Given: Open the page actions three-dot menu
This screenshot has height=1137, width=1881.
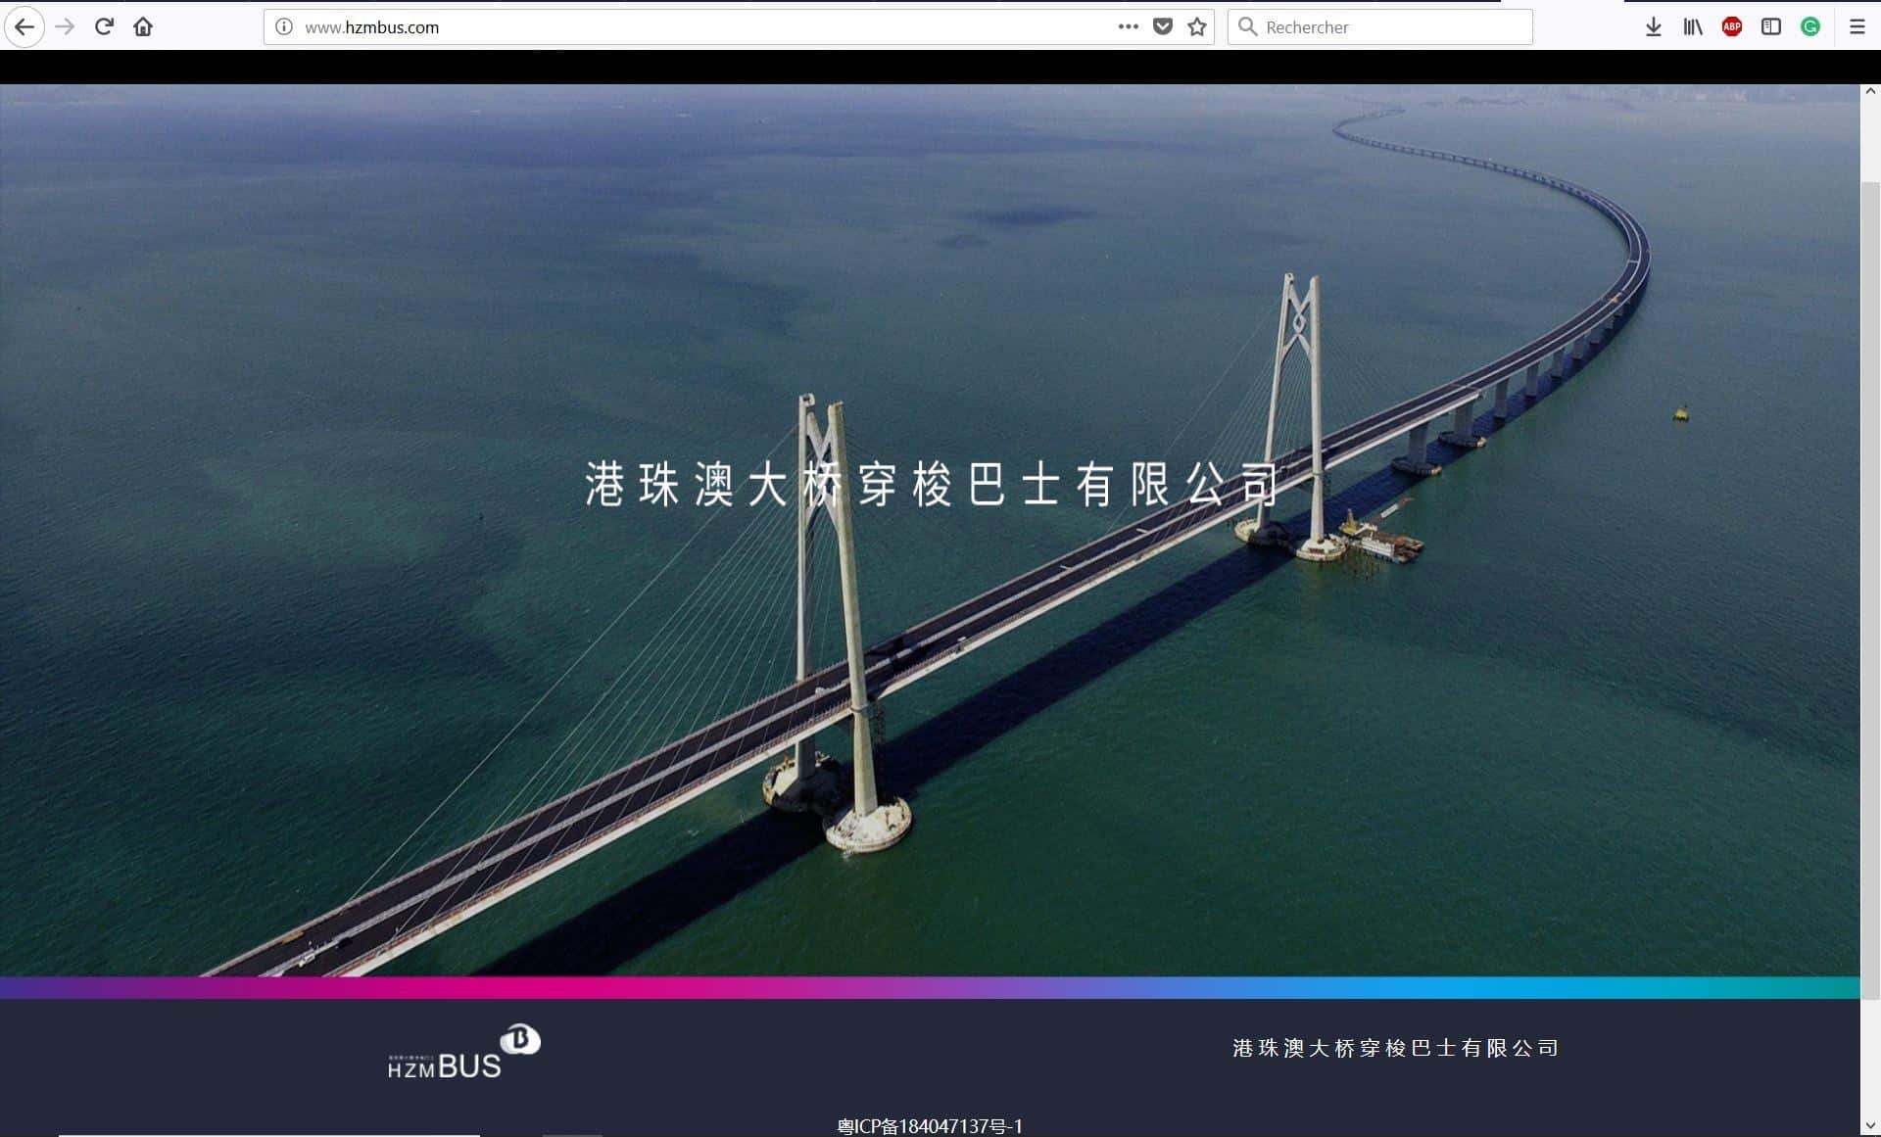Looking at the screenshot, I should [1129, 26].
